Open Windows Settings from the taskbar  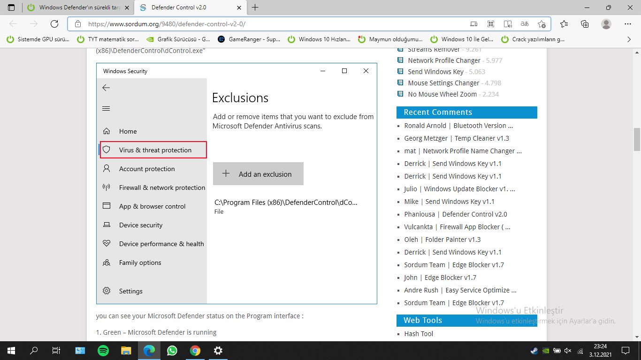pos(218,351)
